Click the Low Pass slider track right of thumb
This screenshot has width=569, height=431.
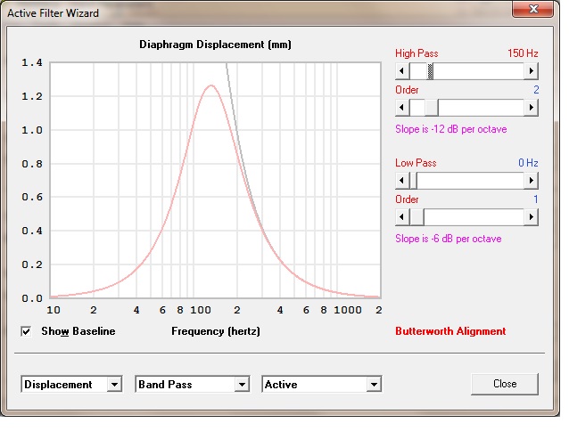471,181
